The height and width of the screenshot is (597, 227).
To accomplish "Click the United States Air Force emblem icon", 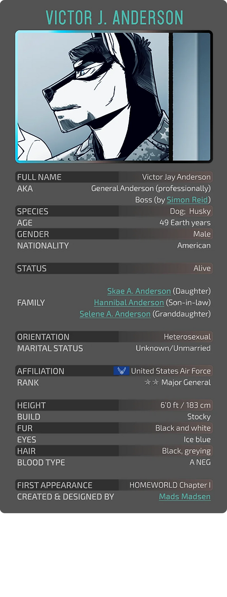I will [121, 371].
